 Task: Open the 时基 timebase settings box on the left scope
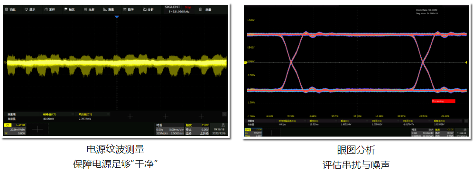tap(169, 129)
